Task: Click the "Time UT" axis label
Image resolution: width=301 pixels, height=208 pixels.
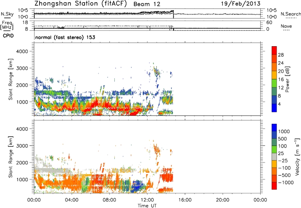Action: click(147, 206)
